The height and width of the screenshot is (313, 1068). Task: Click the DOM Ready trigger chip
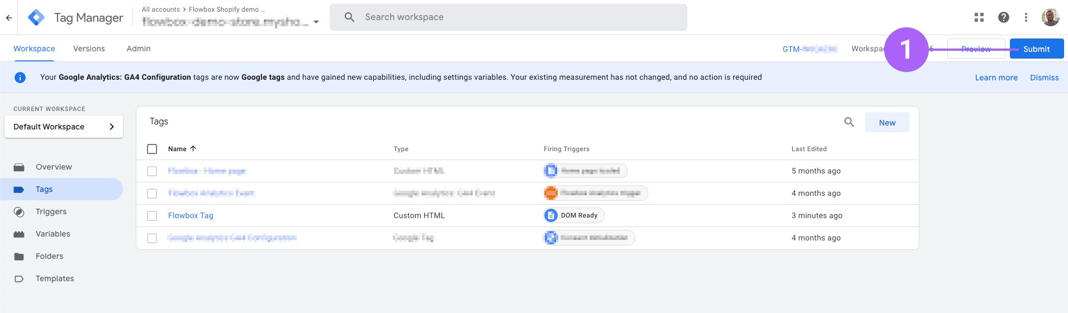click(574, 215)
